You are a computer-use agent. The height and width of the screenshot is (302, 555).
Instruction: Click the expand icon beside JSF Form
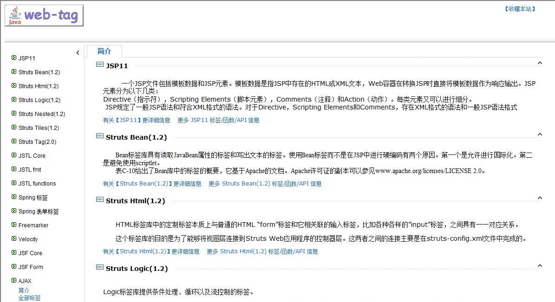[14, 266]
